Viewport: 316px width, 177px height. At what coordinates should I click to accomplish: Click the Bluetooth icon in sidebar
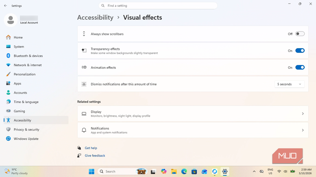click(x=8, y=56)
